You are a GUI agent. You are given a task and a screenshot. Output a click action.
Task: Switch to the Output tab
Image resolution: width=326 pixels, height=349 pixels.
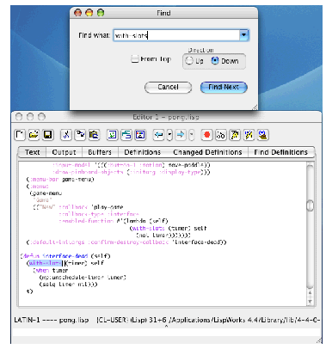click(64, 152)
